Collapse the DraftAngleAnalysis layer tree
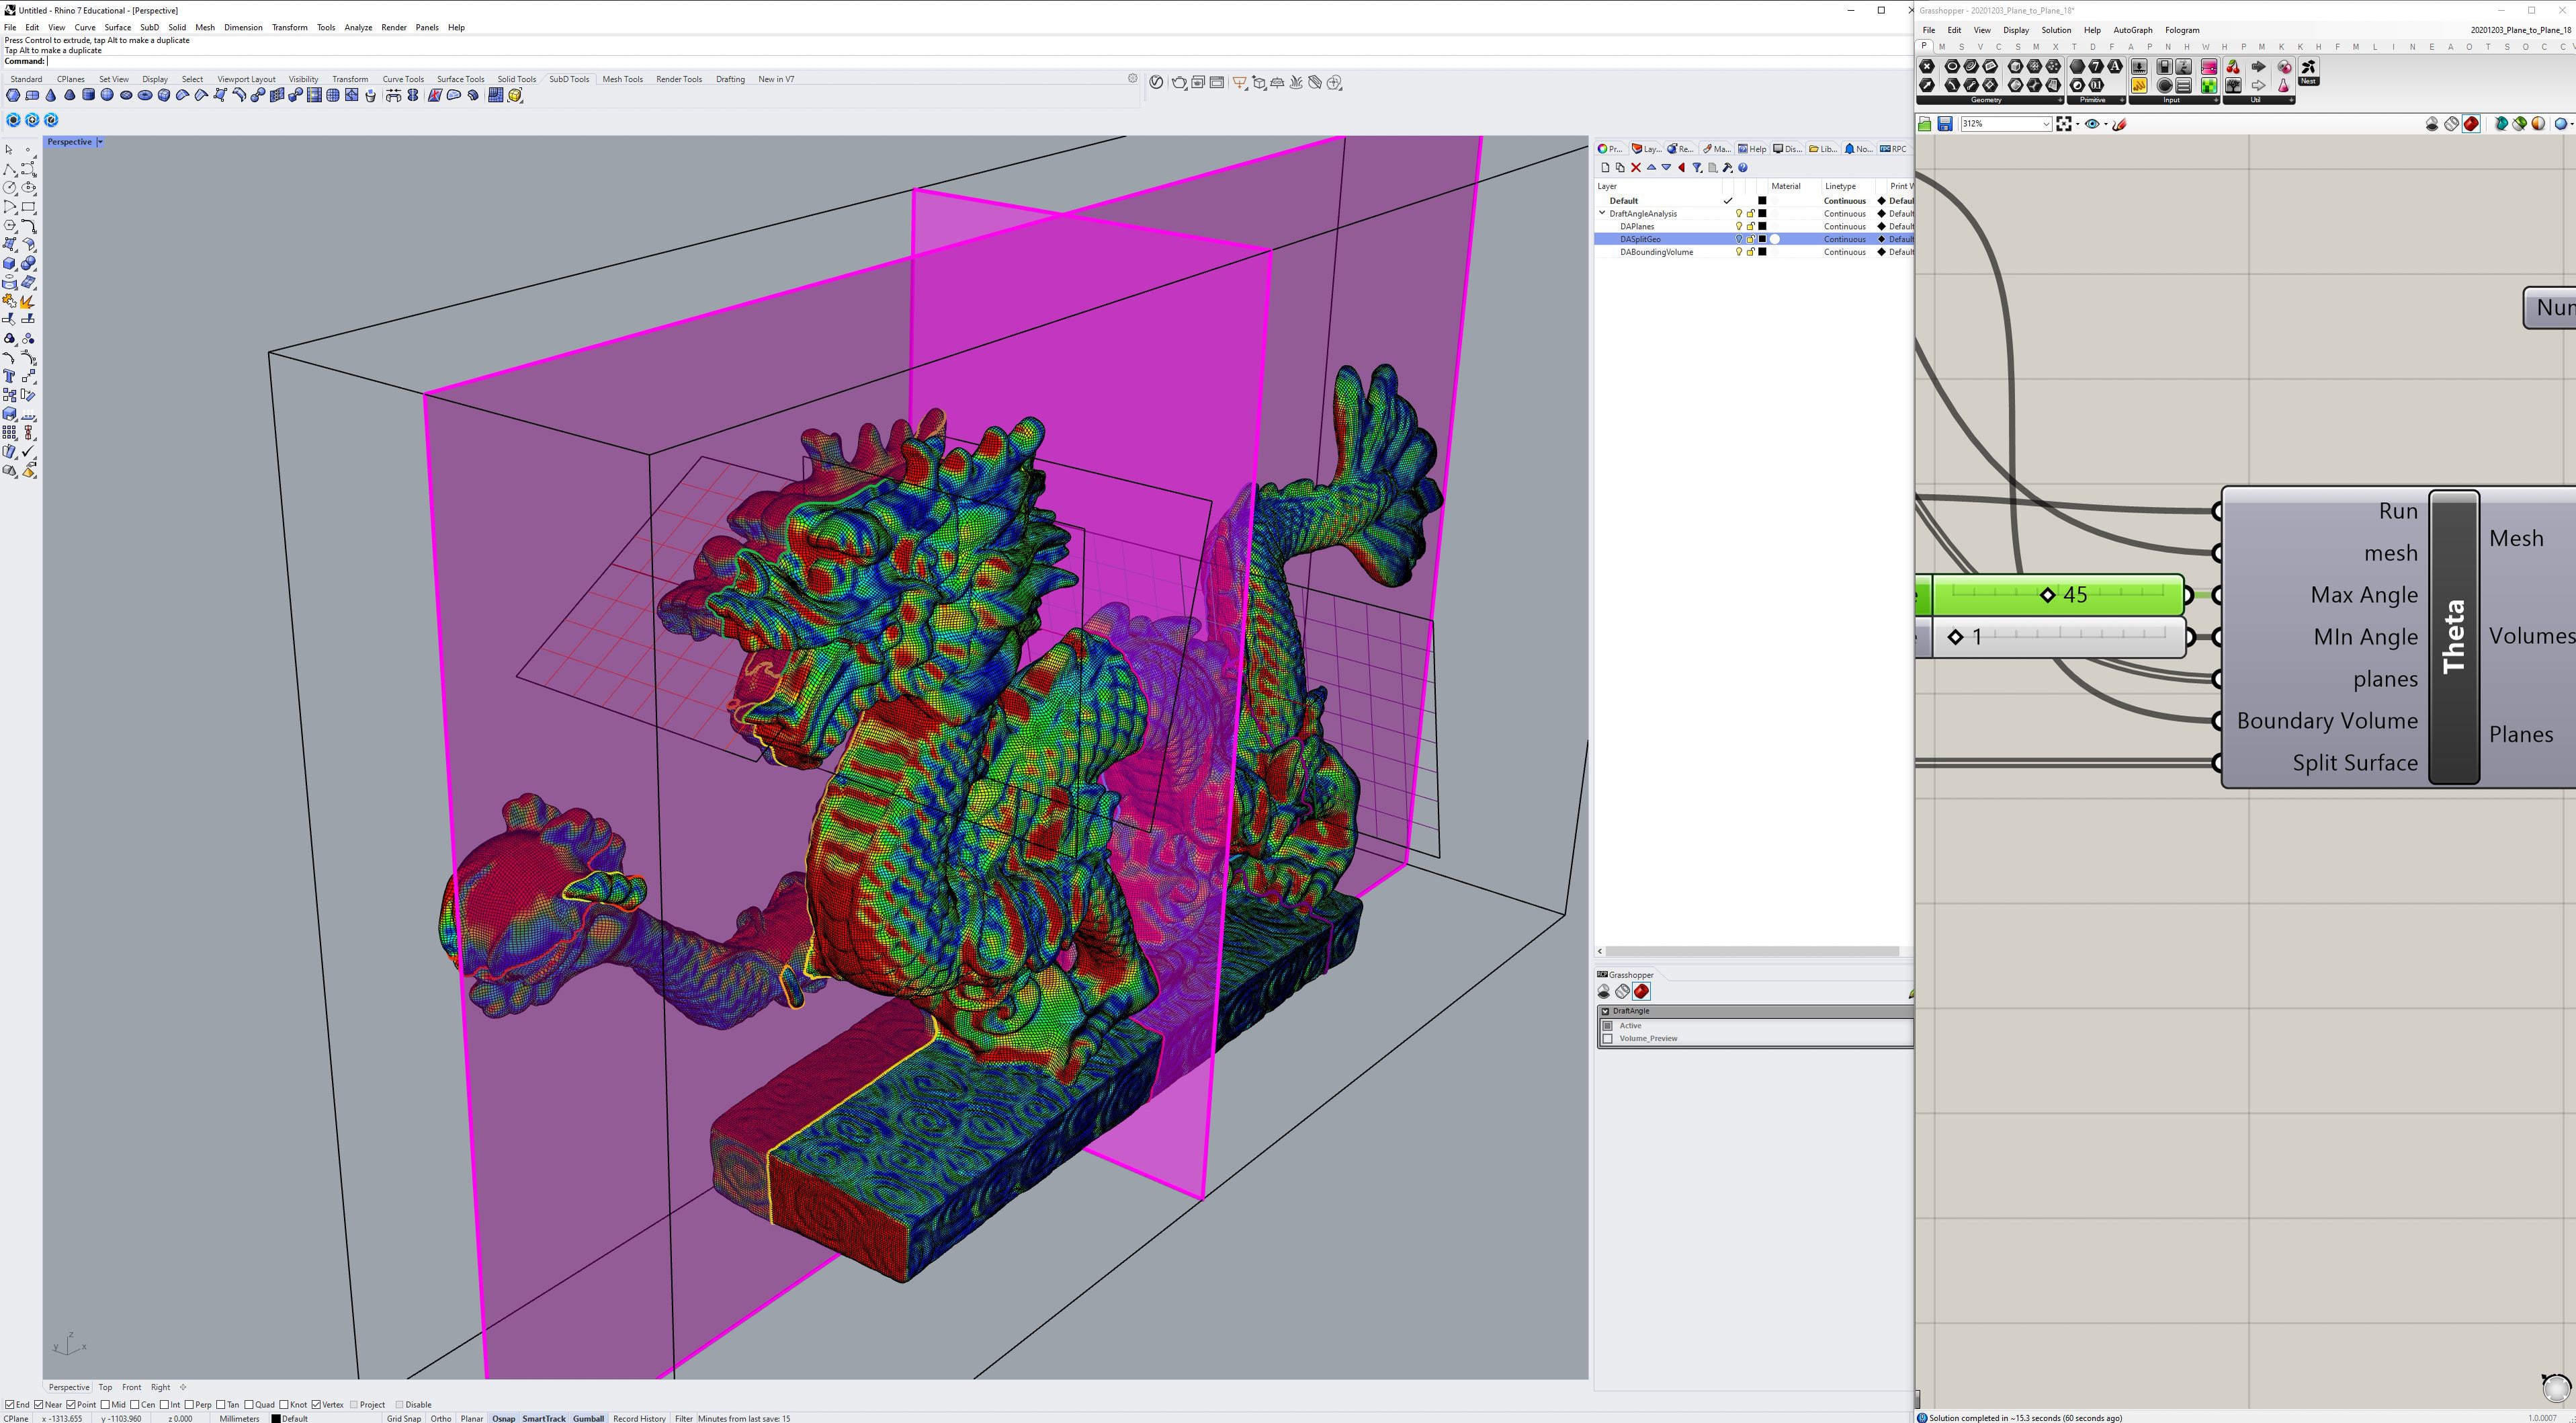The width and height of the screenshot is (2576, 1423). click(x=1603, y=213)
